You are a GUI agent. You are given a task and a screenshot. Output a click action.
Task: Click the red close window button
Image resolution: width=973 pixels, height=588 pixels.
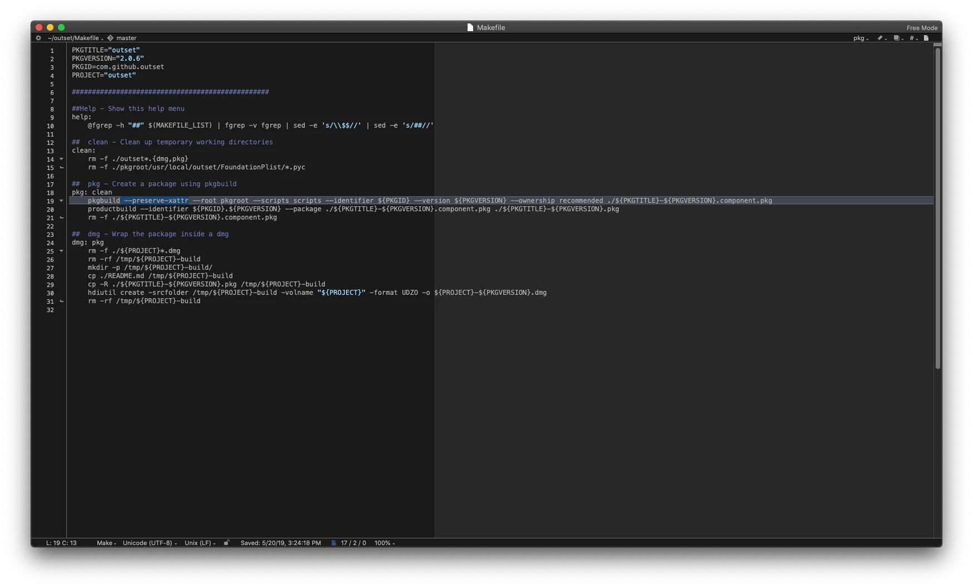click(39, 27)
